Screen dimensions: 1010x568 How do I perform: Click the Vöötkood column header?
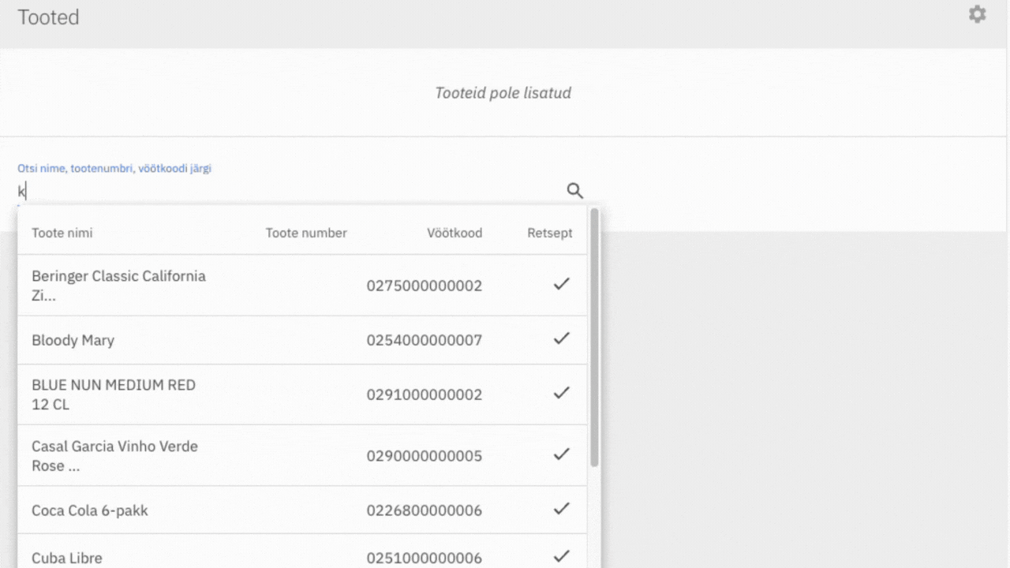(x=454, y=233)
